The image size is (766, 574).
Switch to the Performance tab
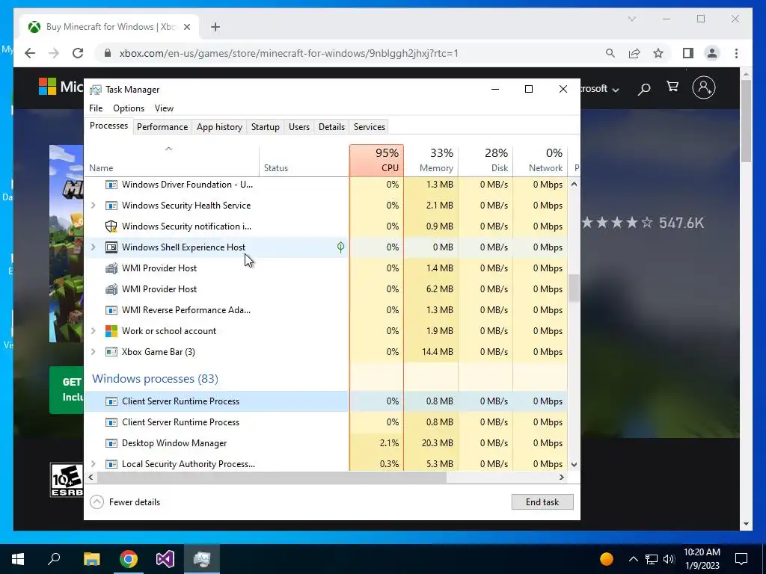[x=162, y=127]
